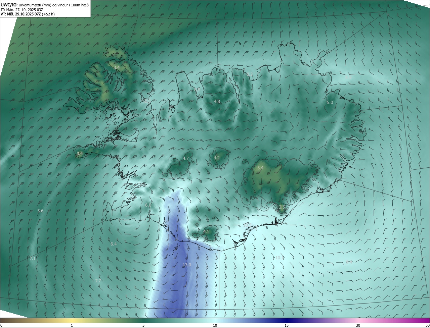The image size is (430, 328).
Task: Click the 4.1 value label on the map
Action: coord(206,231)
